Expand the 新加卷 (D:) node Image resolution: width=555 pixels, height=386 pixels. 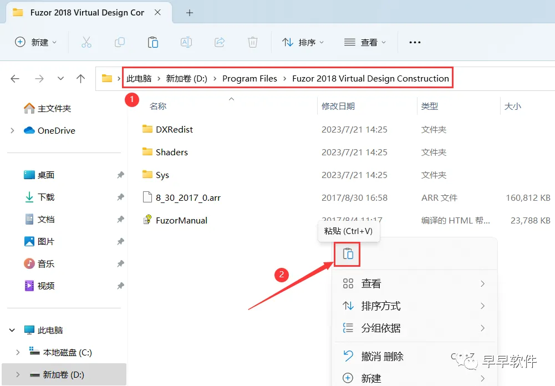[18, 375]
